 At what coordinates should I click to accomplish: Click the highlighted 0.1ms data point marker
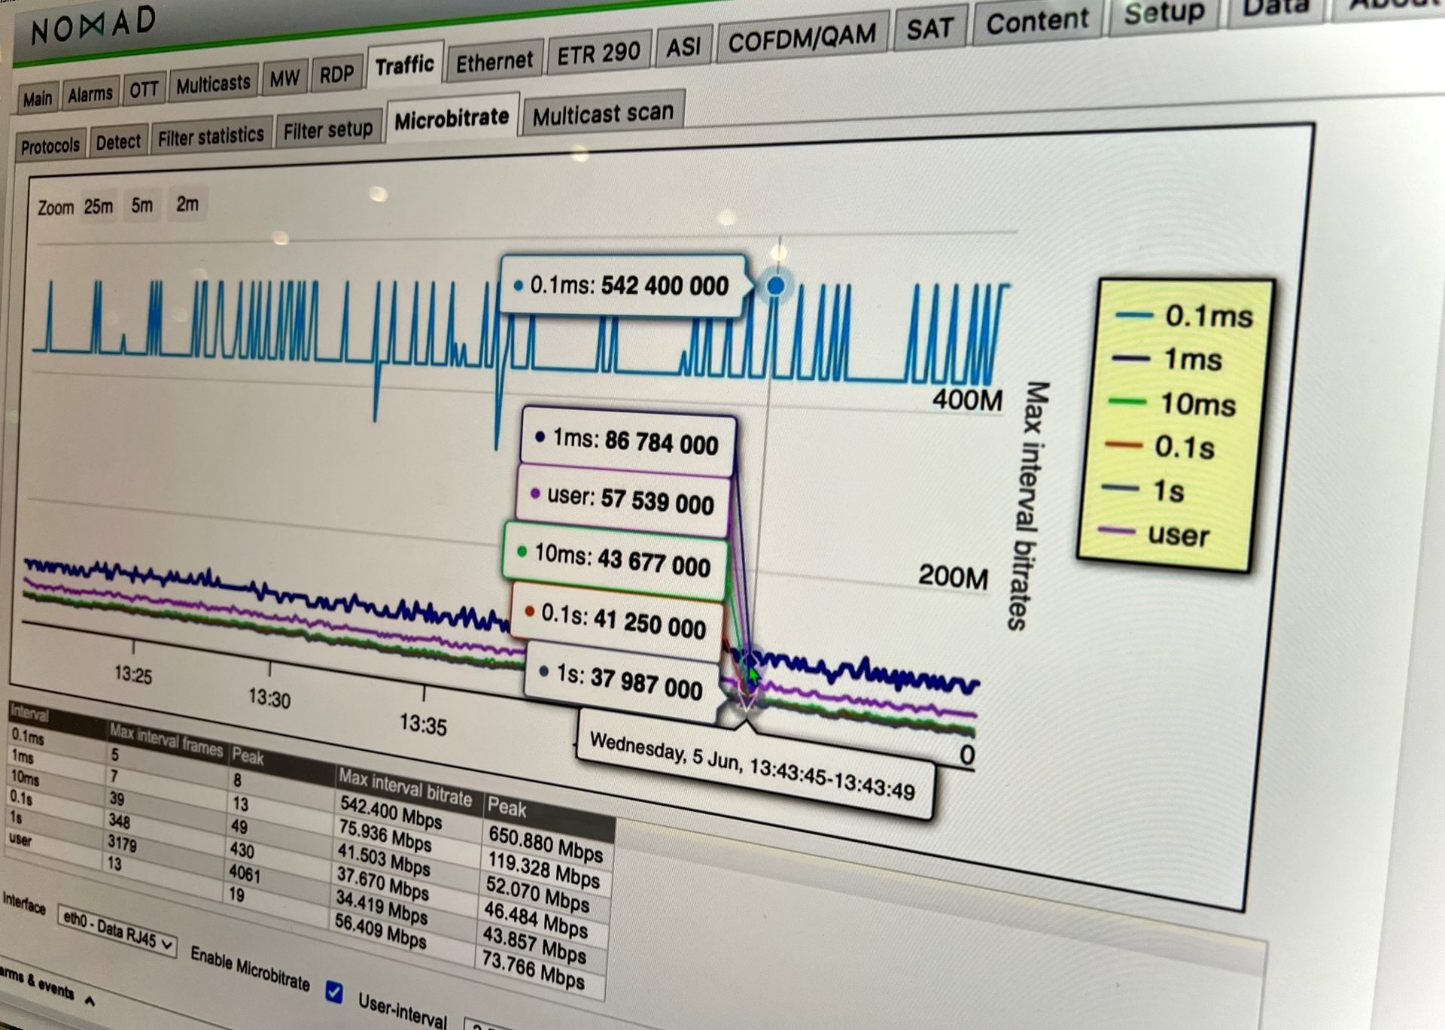point(775,286)
